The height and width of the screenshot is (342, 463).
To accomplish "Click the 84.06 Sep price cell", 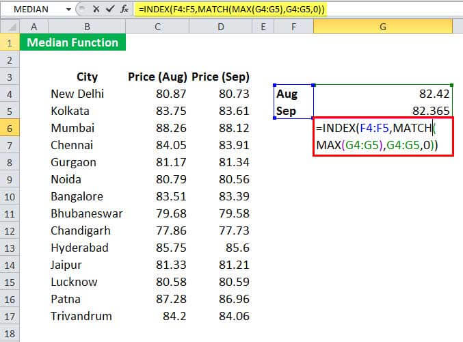I will point(221,317).
